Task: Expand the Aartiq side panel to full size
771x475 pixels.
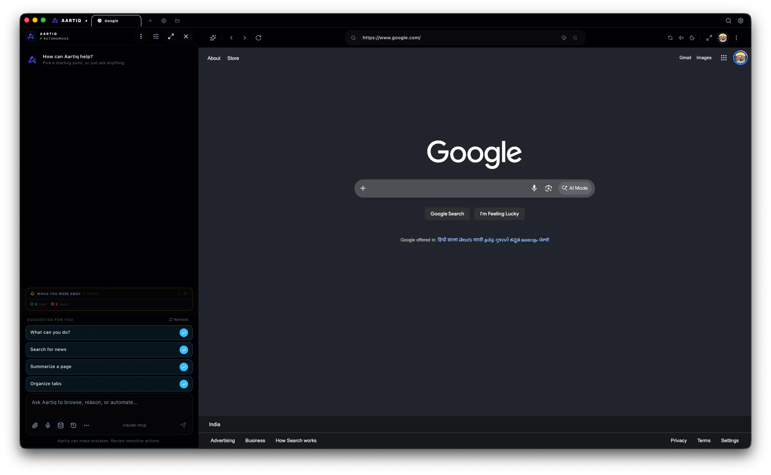Action: [171, 36]
